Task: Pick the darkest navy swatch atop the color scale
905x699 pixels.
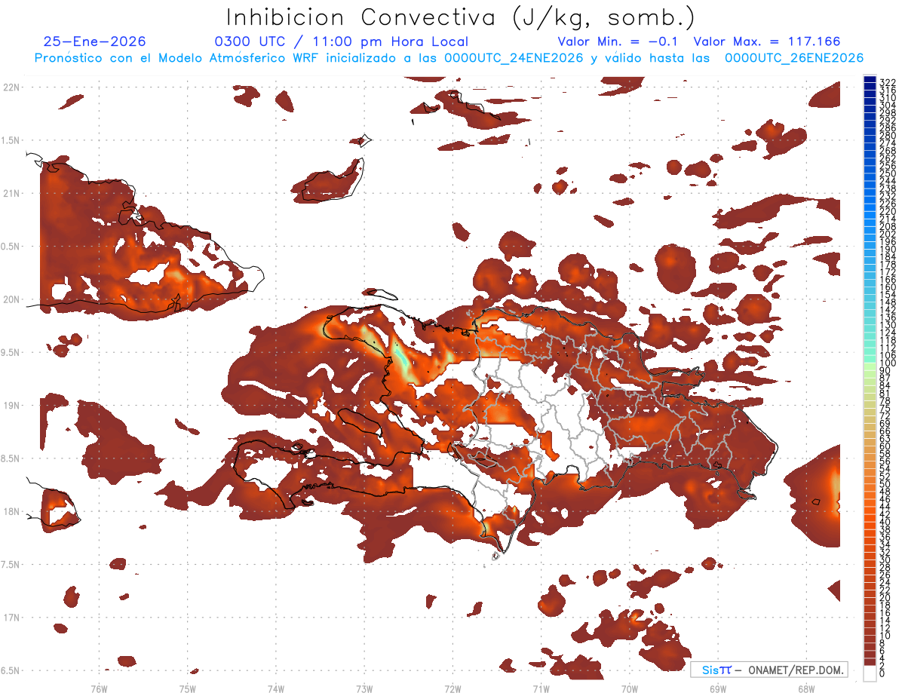Action: 870,80
